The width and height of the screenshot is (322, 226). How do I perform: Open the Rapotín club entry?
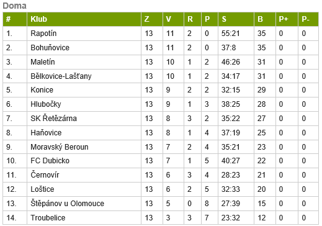point(43,34)
